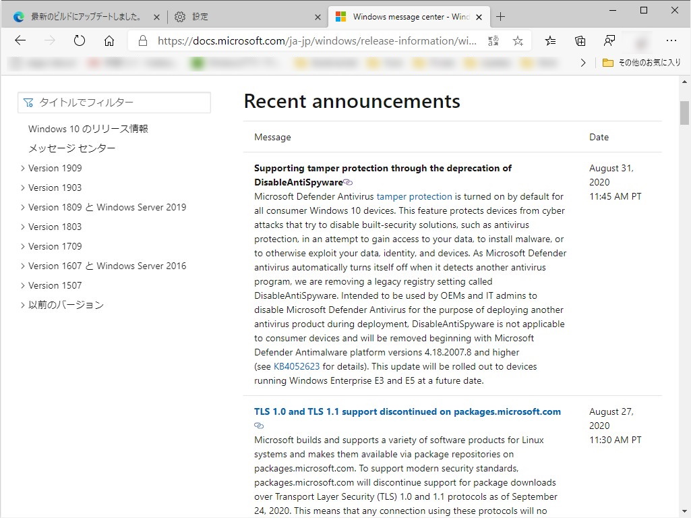691x518 pixels.
Task: Show more favorites bar items chevron
Action: pos(583,63)
